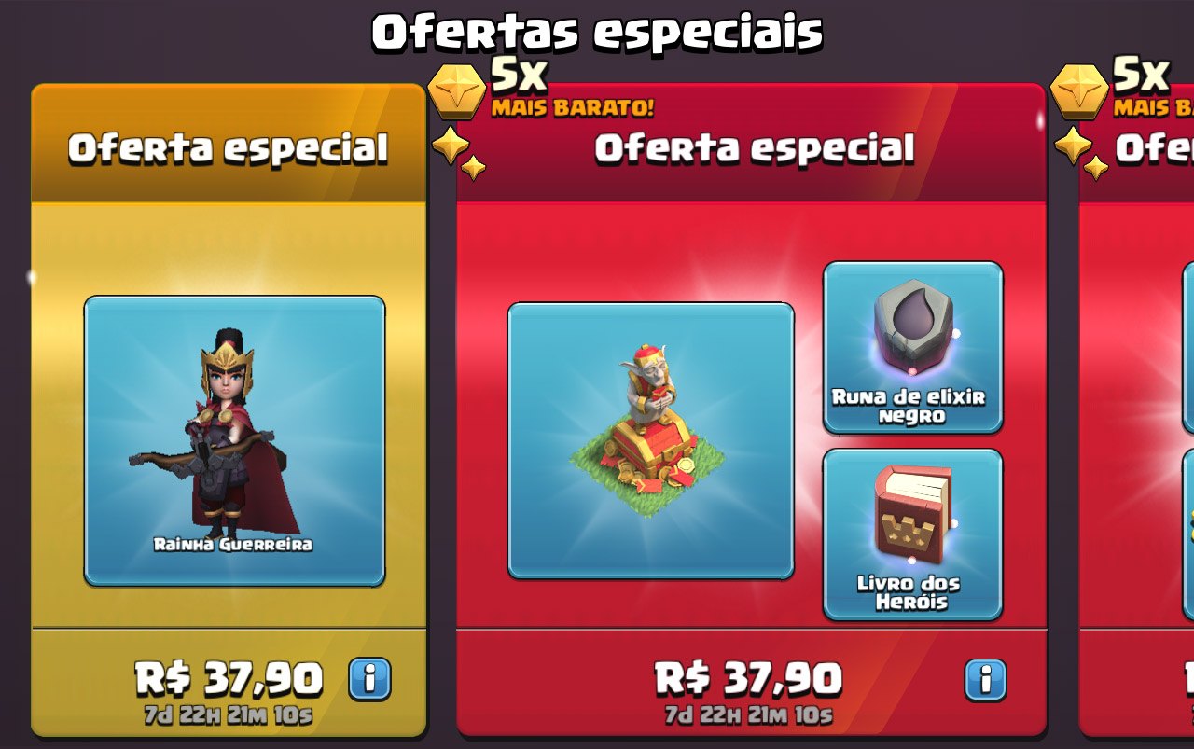Viewport: 1194px width, 749px height.
Task: Select the Rainha Guerreira skin preview
Action: point(234,441)
